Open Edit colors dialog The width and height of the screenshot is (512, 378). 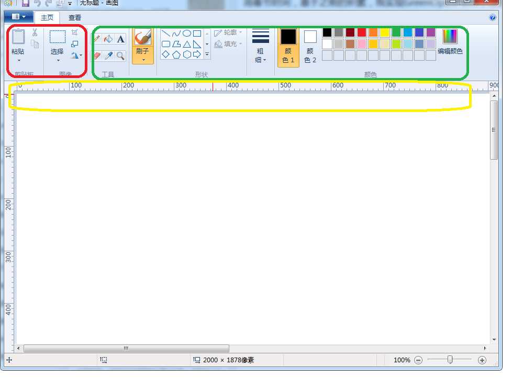tap(450, 42)
